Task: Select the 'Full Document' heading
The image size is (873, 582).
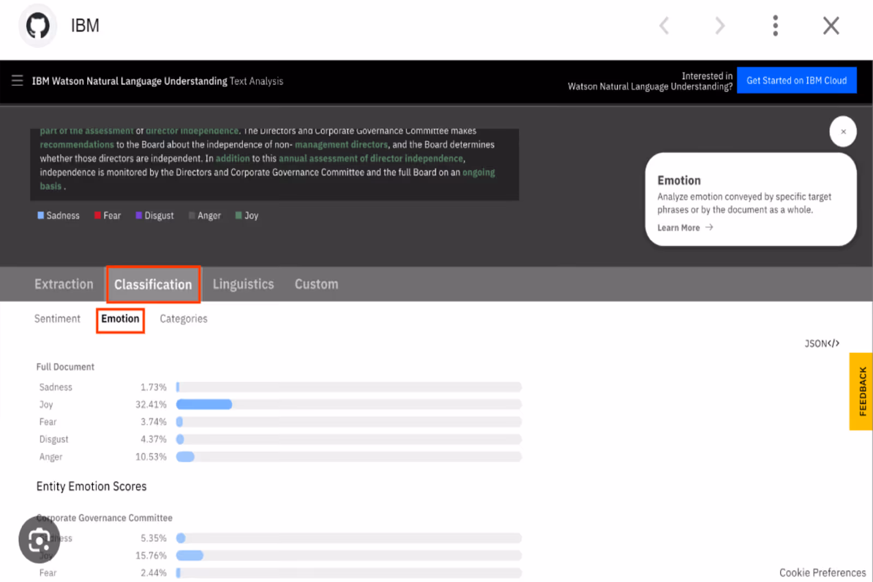Action: [65, 367]
